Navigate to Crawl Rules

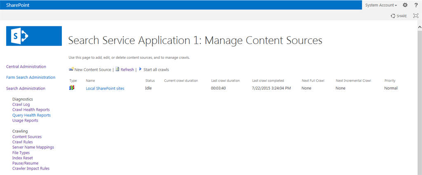click(x=23, y=142)
